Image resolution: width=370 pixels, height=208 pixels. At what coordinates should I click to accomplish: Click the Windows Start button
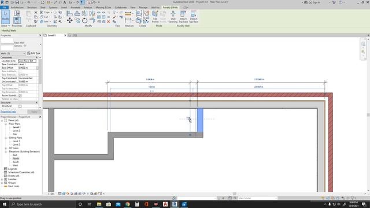5,204
